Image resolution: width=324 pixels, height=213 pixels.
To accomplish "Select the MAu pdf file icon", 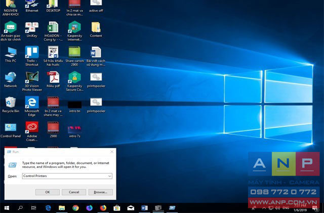I will (53, 80).
